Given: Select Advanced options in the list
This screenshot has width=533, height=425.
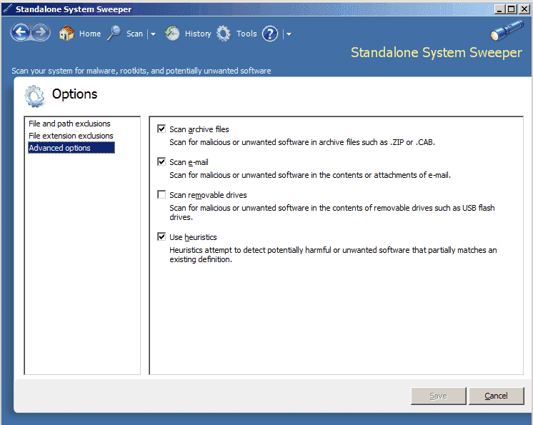Looking at the screenshot, I should [71, 148].
